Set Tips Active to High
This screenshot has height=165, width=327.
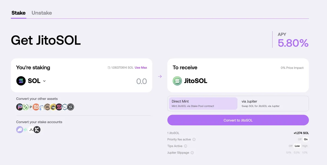[x=305, y=146]
